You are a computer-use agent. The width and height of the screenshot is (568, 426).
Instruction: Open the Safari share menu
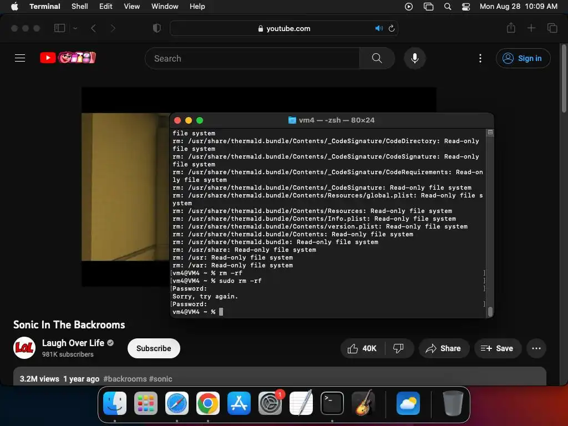pos(511,28)
